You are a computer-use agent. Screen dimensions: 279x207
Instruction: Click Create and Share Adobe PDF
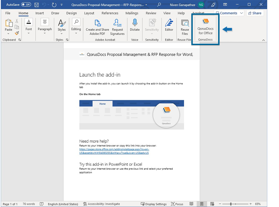(97, 27)
